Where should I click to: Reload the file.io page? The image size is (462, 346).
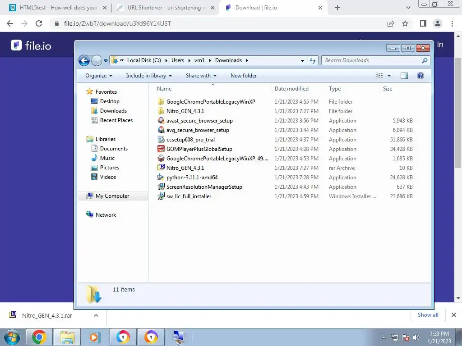(39, 23)
